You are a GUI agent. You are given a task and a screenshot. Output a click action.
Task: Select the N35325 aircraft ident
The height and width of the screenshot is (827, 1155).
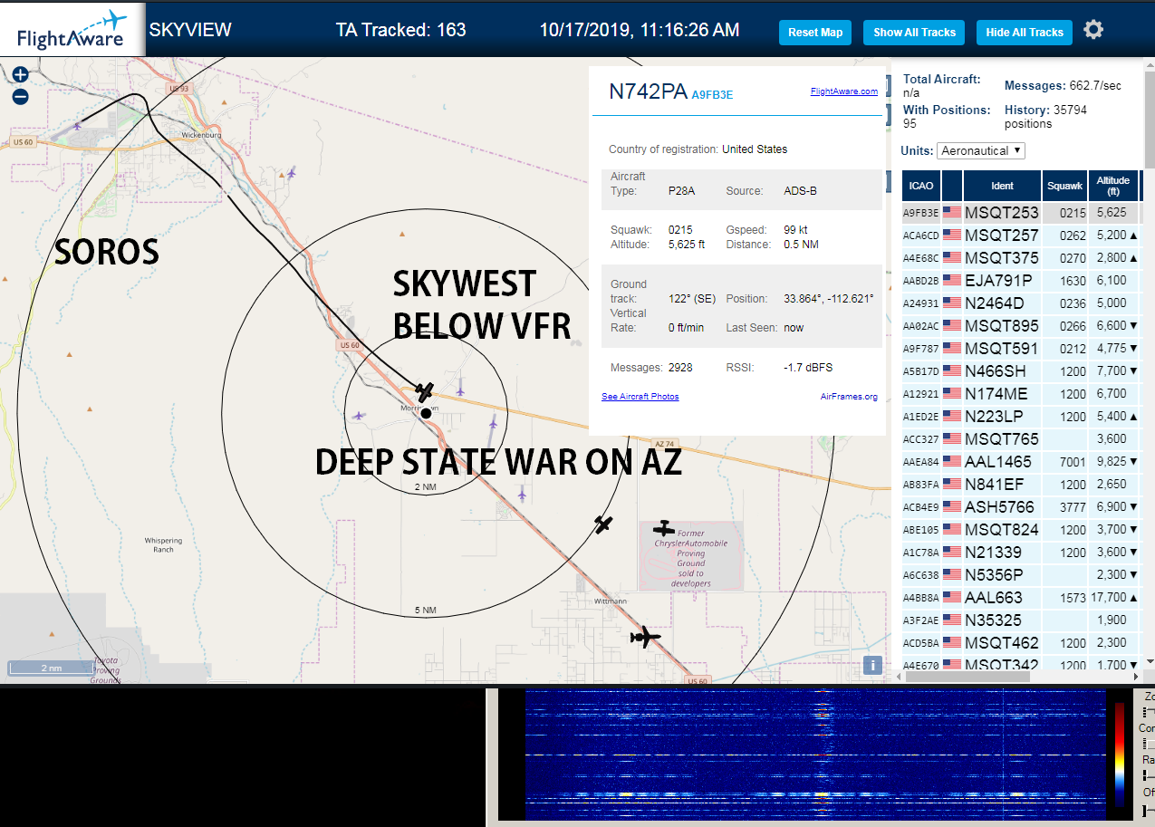point(993,620)
